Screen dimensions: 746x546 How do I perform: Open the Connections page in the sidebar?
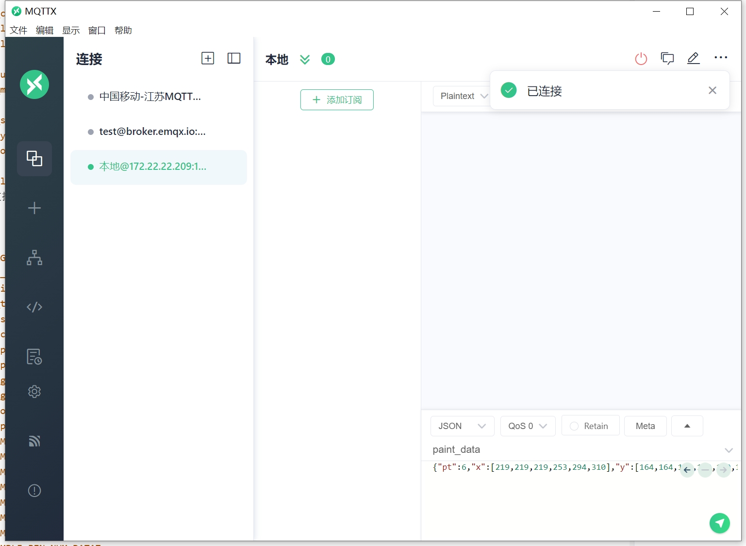[34, 158]
